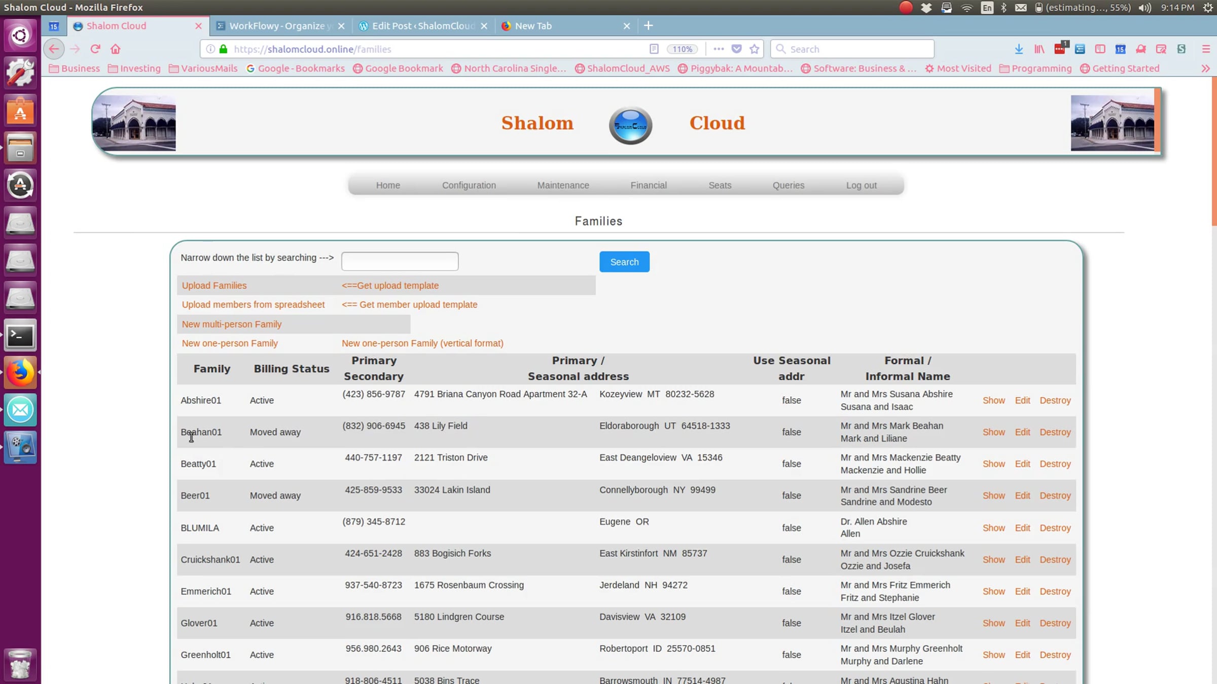Toggle reader view icon in address bar

654,49
